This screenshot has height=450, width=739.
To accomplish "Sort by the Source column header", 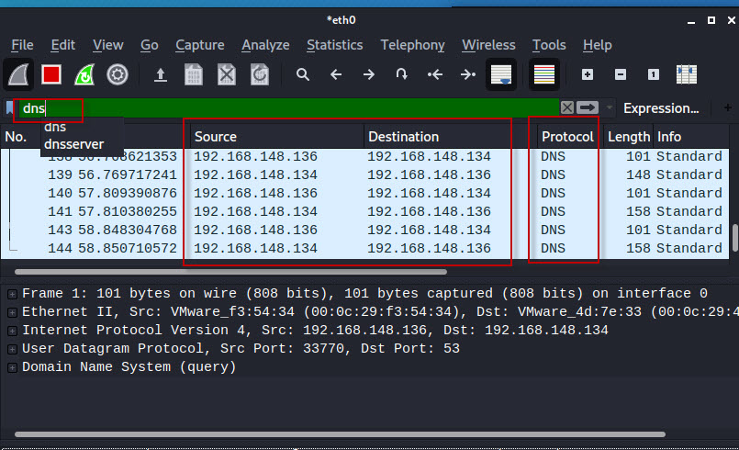I will pos(276,137).
